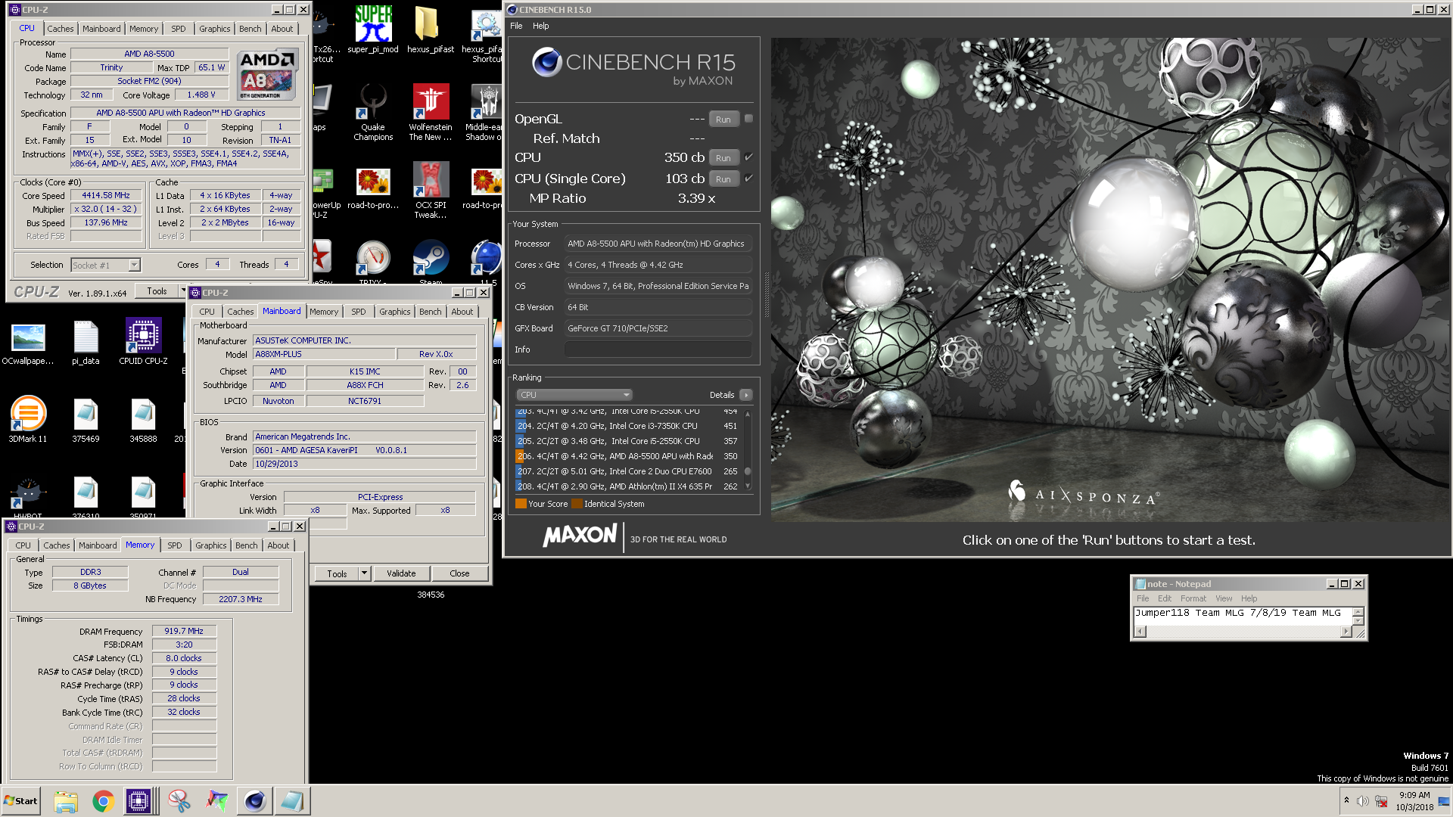
Task: Open hexus_pifast folder icon
Action: (430, 30)
